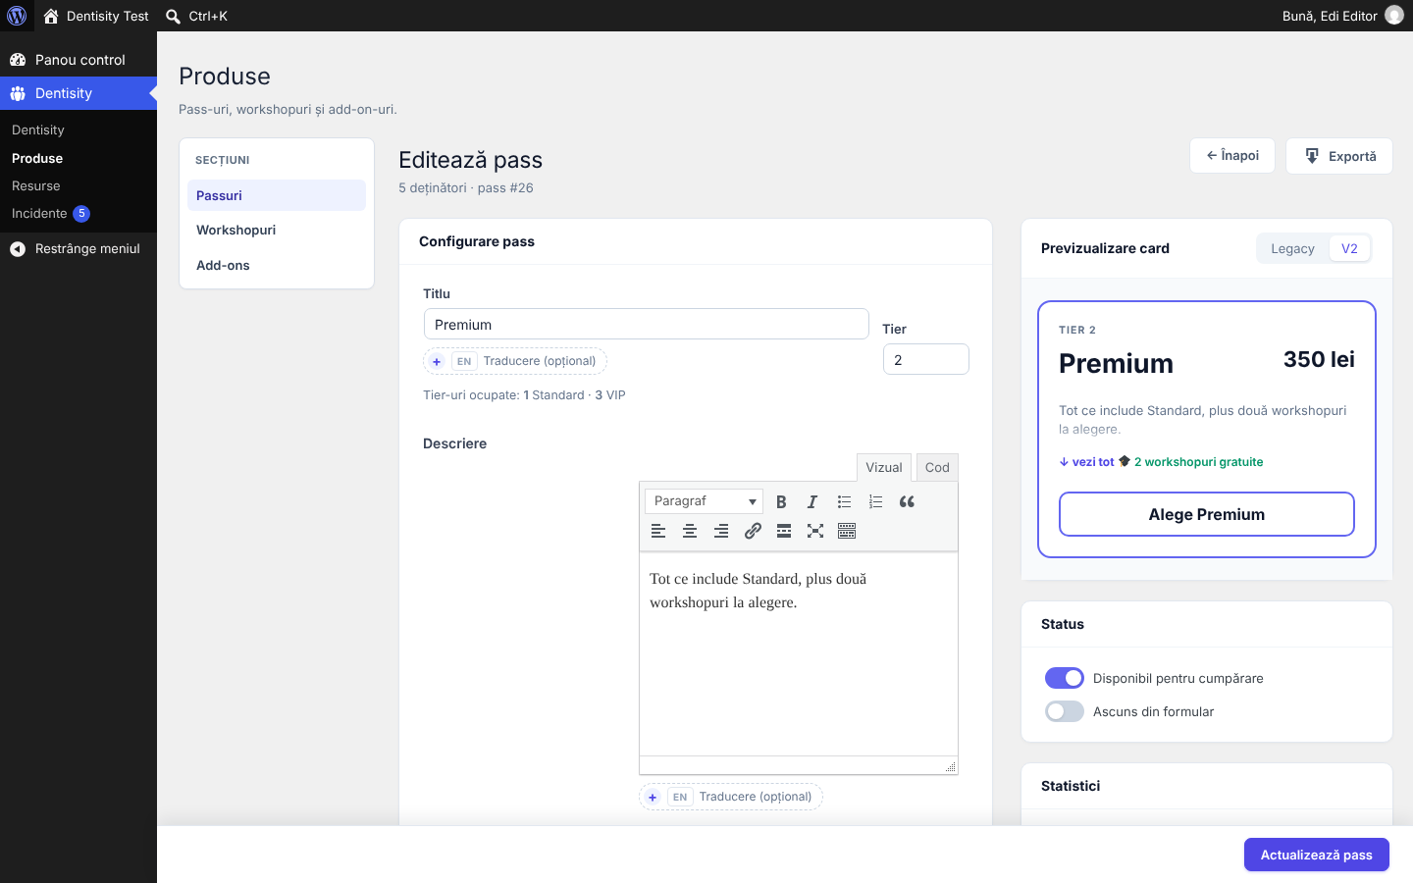
Task: Open the Ctrl+K search
Action: (196, 16)
